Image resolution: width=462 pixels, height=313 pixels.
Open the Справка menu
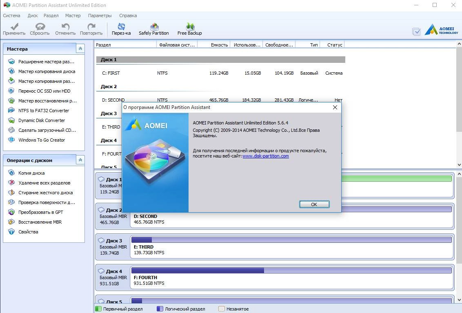[x=128, y=16]
